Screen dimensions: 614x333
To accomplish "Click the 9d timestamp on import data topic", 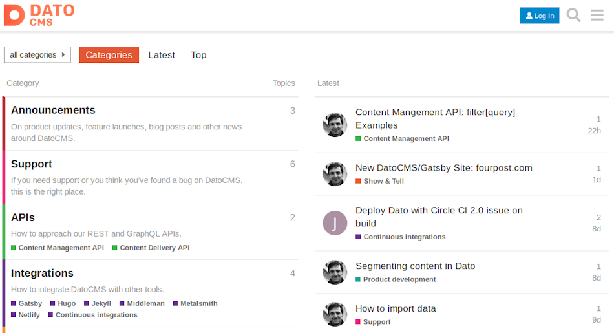I will (x=597, y=319).
